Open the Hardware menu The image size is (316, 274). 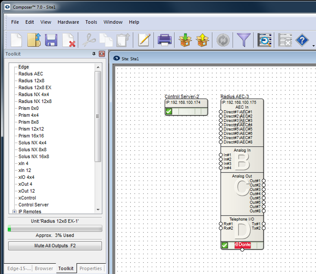coord(68,22)
